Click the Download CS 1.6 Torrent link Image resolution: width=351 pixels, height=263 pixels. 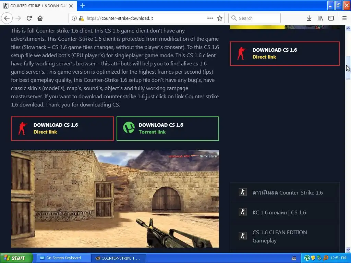[x=168, y=128]
